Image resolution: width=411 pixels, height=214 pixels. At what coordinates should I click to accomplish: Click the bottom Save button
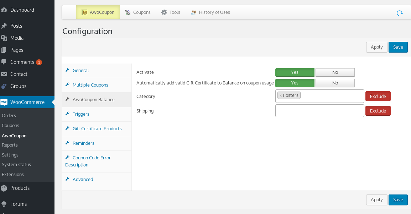(x=398, y=200)
